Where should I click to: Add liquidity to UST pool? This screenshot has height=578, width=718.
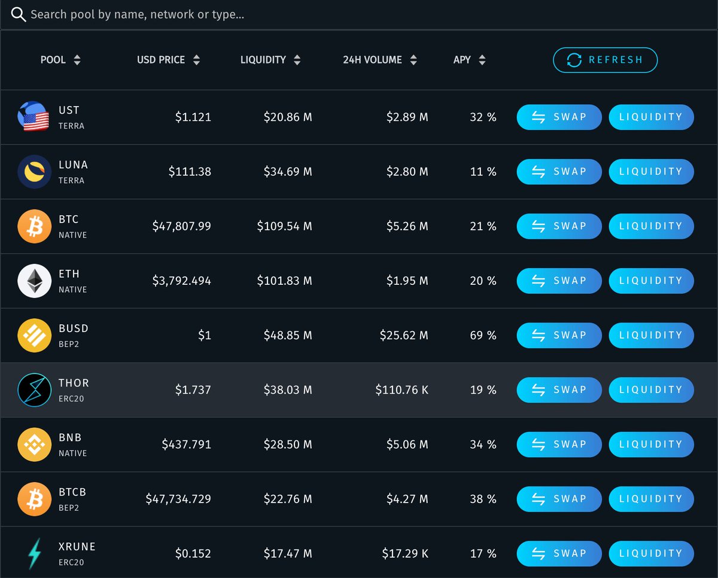[x=651, y=117]
